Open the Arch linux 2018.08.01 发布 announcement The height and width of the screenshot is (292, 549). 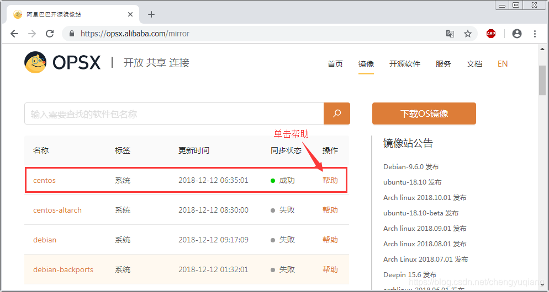tap(425, 244)
